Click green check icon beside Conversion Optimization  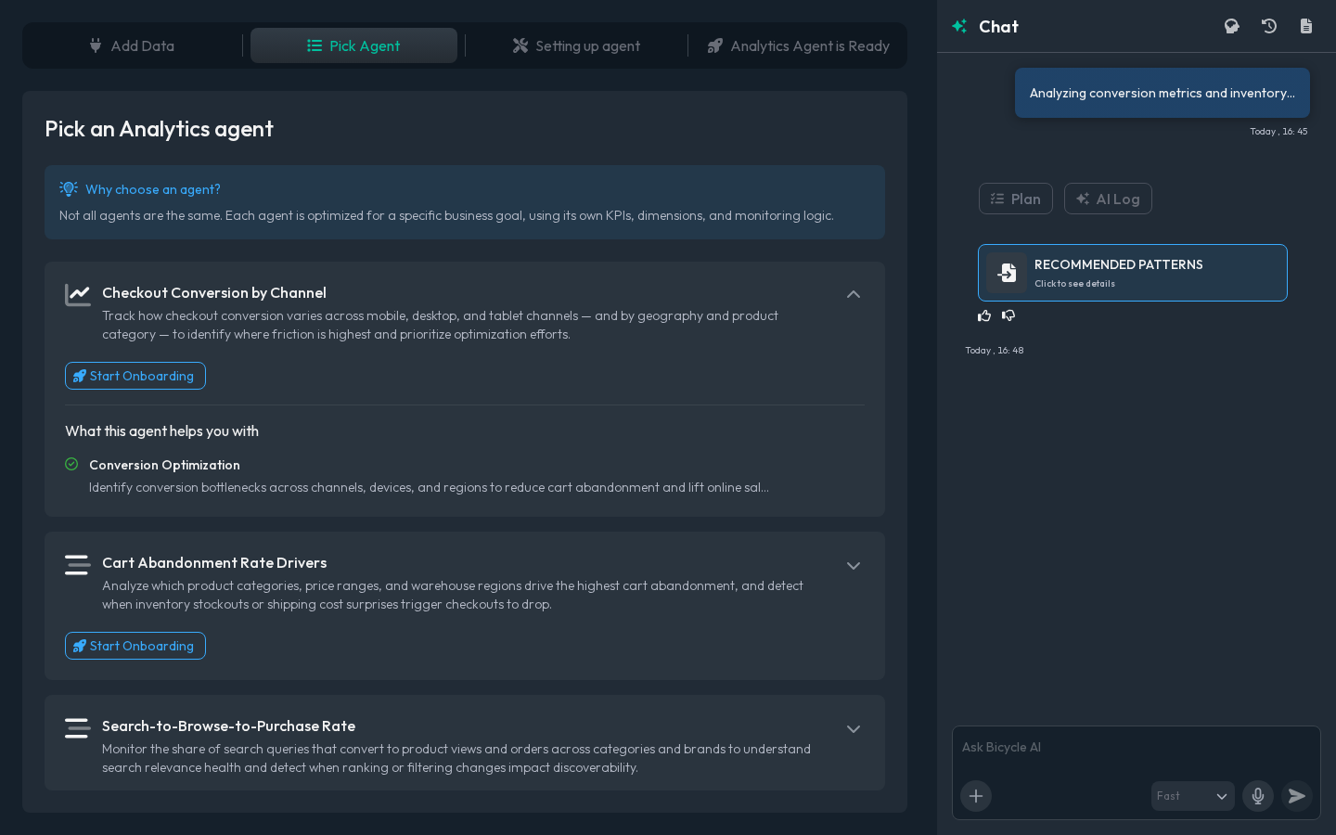pos(71,464)
